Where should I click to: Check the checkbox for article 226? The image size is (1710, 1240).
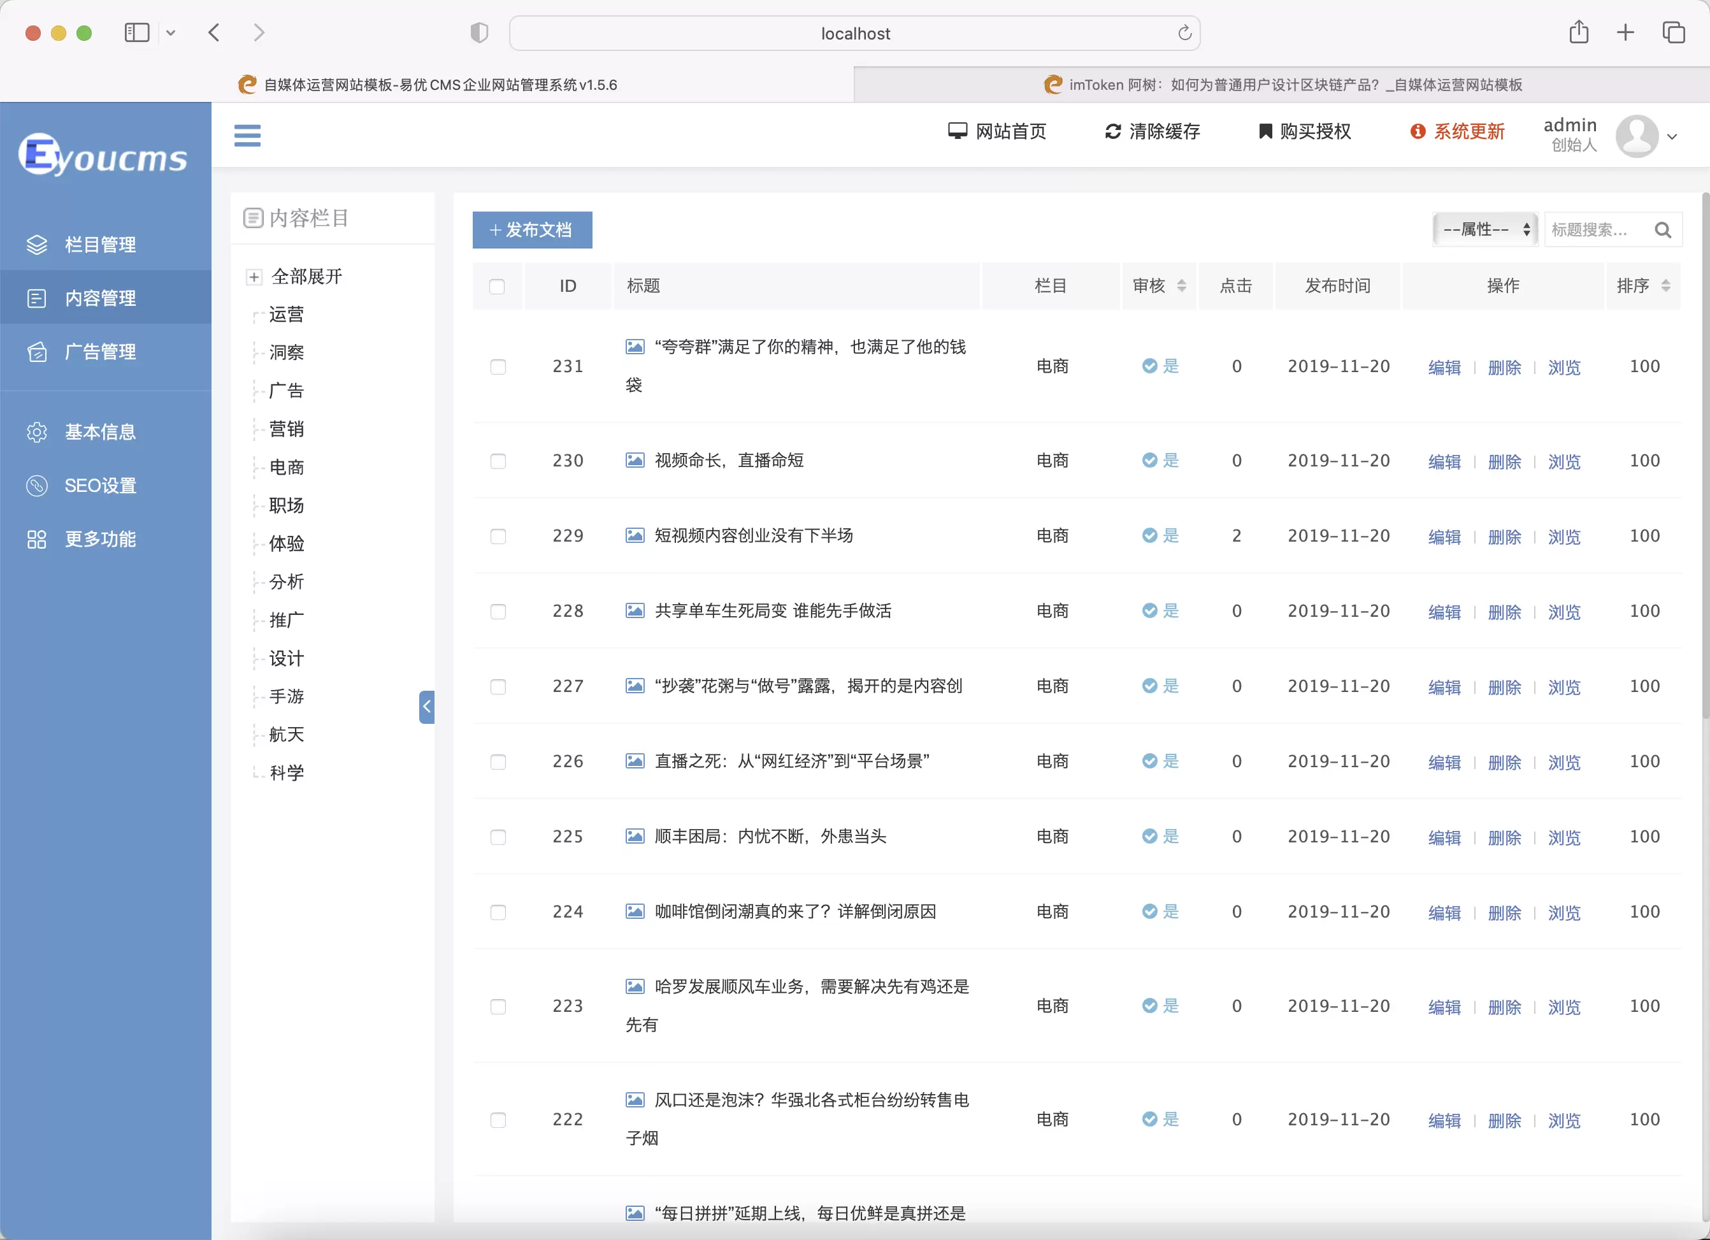[x=498, y=762]
